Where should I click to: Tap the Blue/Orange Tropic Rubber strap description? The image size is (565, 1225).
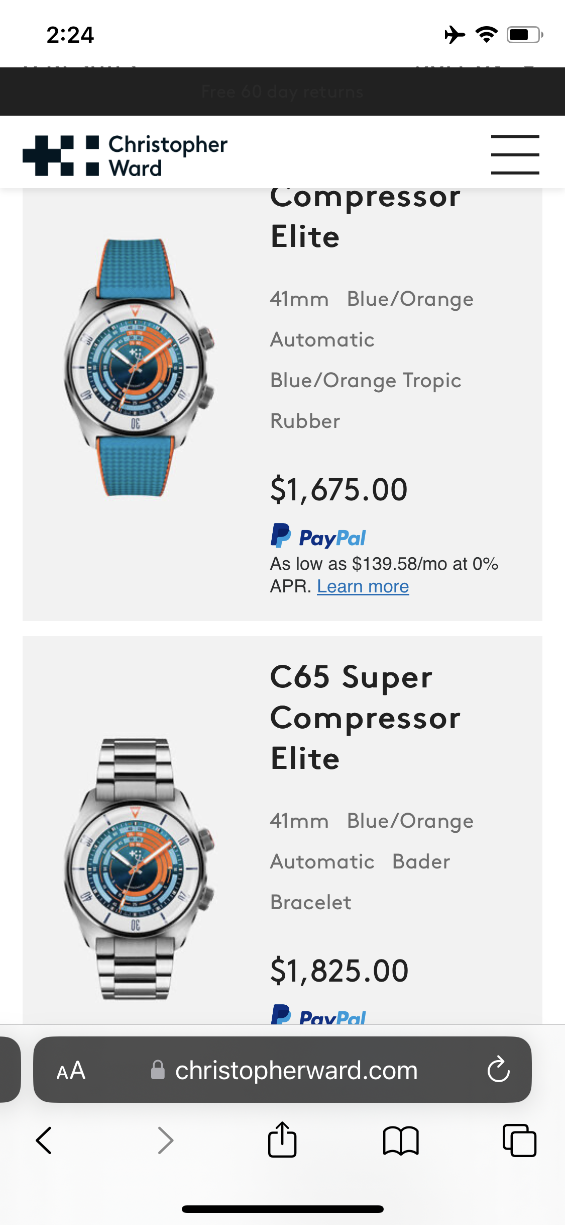[x=365, y=400]
